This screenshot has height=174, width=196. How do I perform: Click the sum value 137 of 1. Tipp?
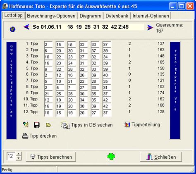pyautogui.click(x=161, y=43)
